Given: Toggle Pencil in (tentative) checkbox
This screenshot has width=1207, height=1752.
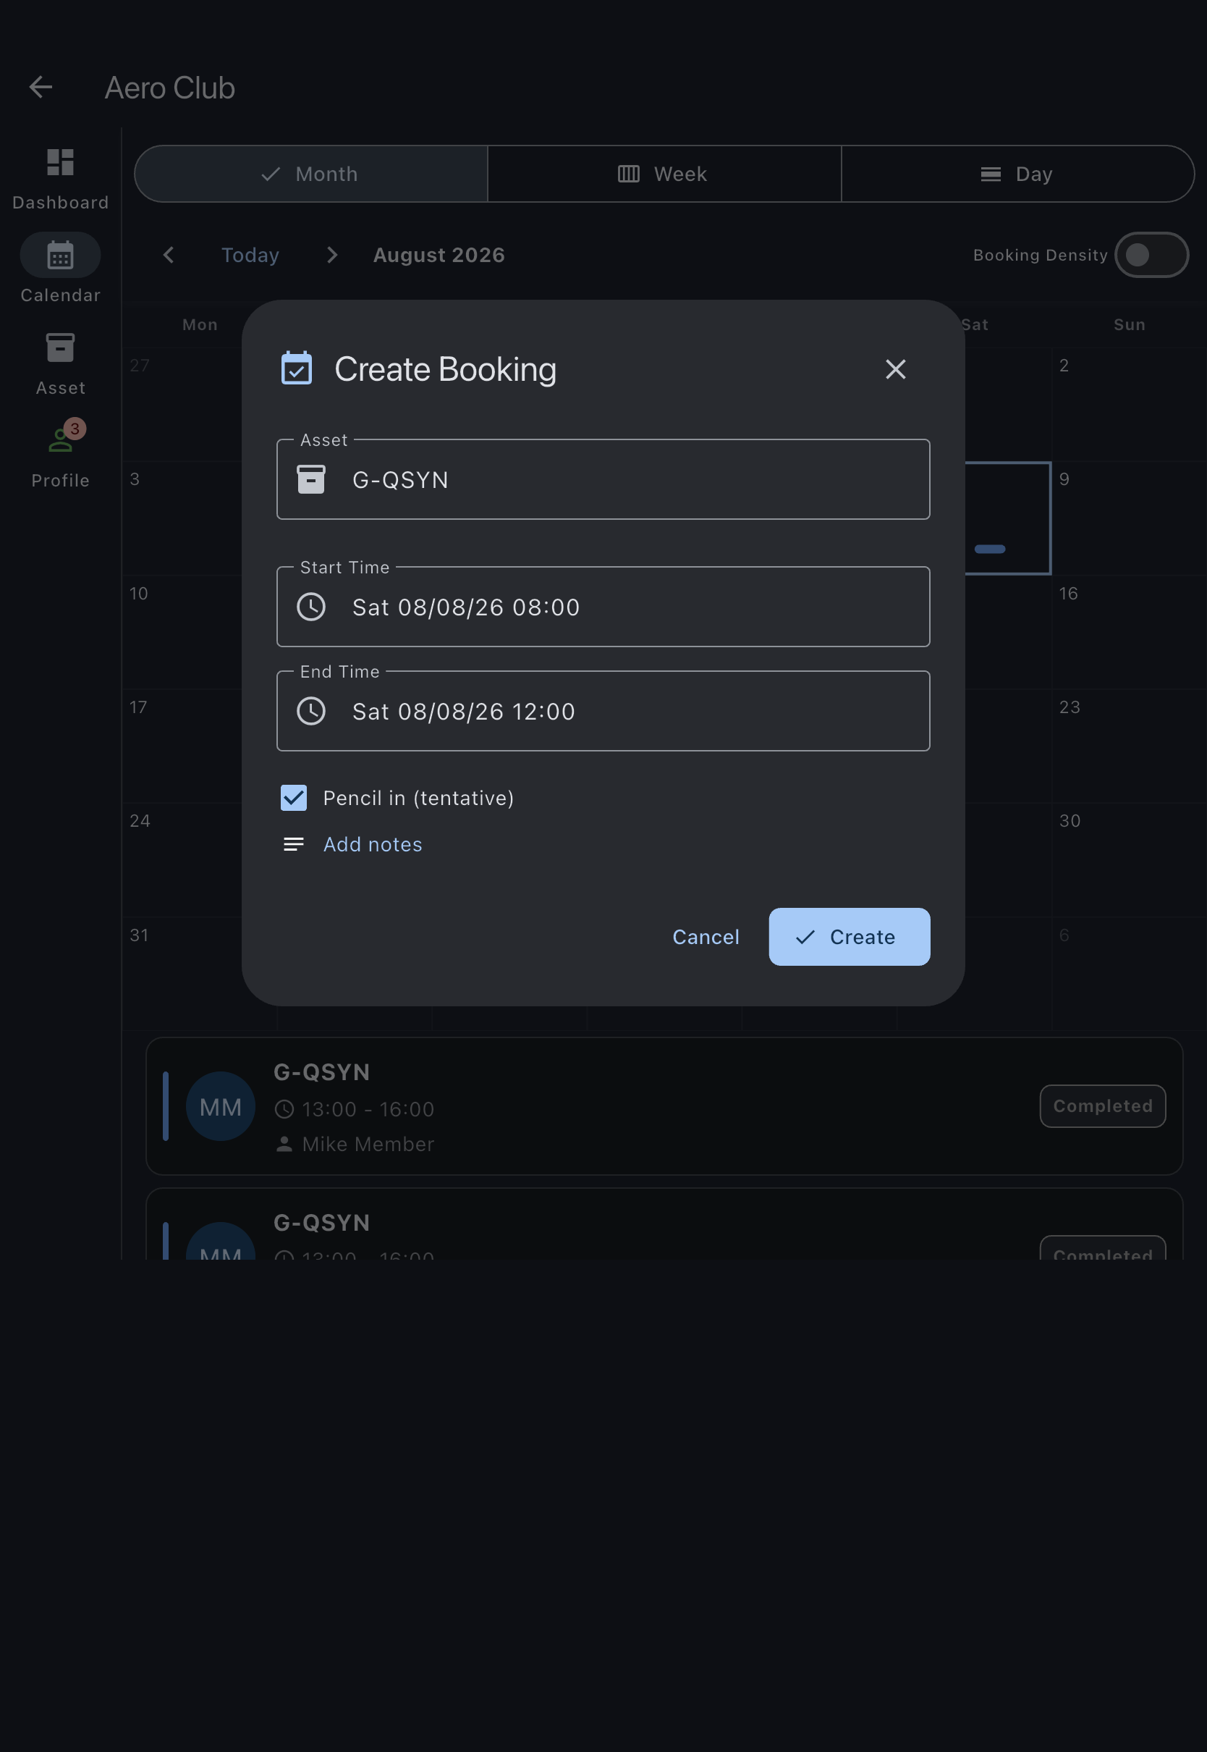Looking at the screenshot, I should coord(294,798).
